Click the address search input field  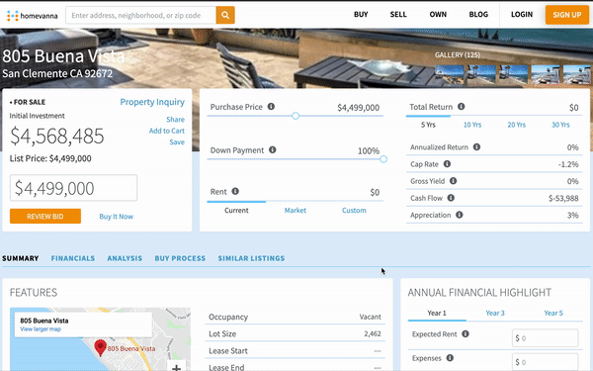coord(140,15)
